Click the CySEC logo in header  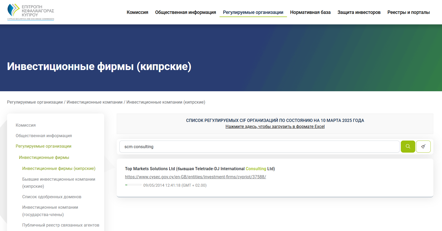[31, 12]
